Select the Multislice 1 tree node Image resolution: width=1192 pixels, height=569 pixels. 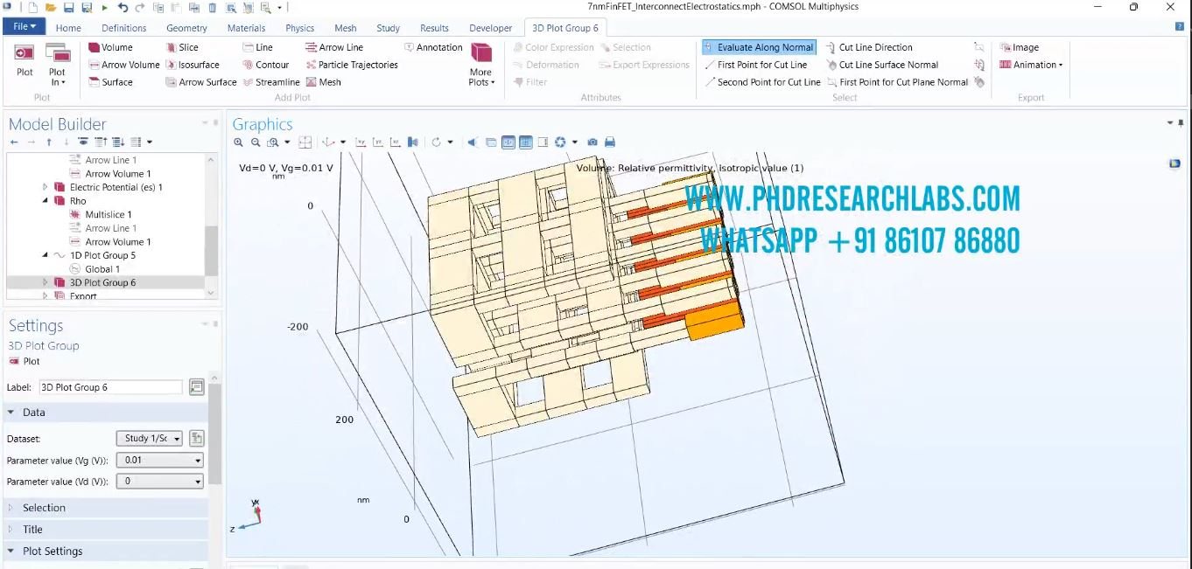click(x=101, y=214)
